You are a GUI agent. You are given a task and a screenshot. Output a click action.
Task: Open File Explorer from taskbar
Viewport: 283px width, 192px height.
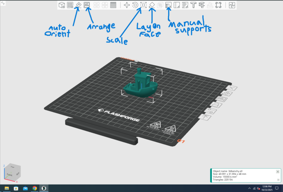click(x=7, y=188)
